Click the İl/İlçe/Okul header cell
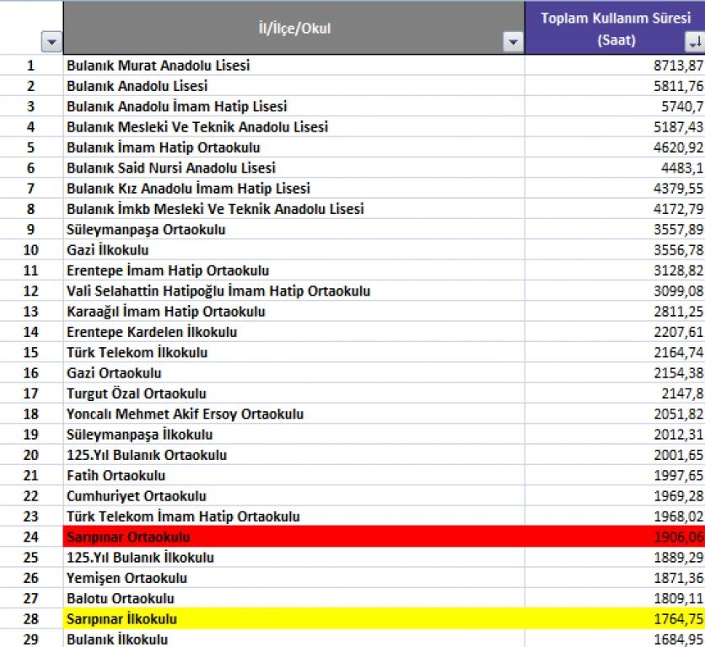The height and width of the screenshot is (647, 705). tap(293, 28)
